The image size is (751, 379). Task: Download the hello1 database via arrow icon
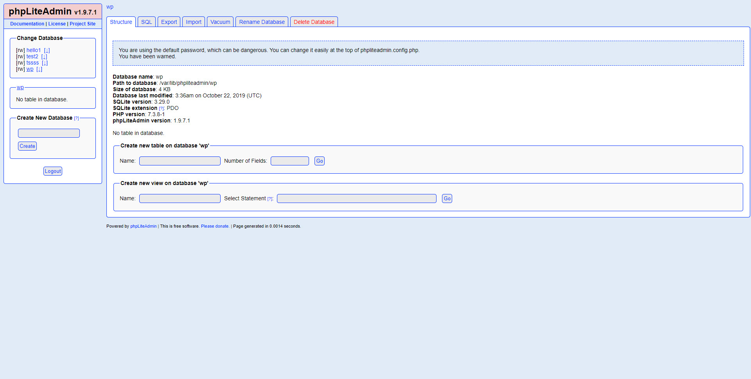[x=47, y=50]
